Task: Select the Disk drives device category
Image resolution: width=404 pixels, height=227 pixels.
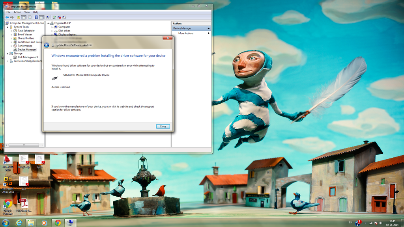Action: pyautogui.click(x=64, y=31)
